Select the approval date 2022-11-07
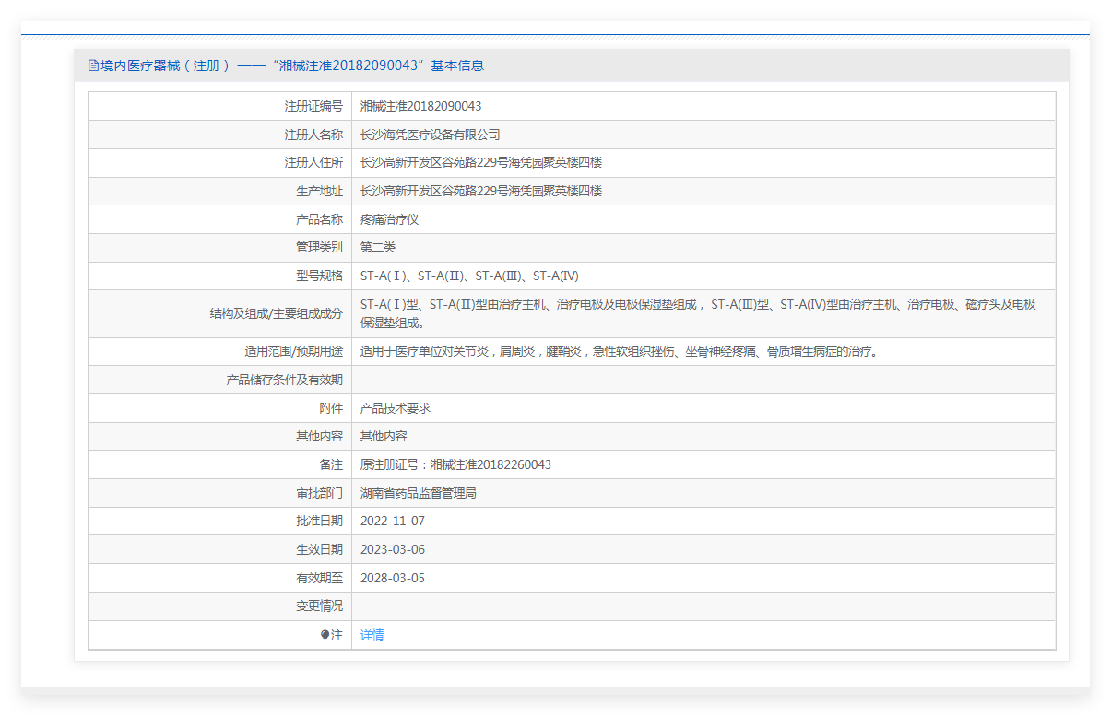Screen dimensions: 1111x716 (x=393, y=521)
